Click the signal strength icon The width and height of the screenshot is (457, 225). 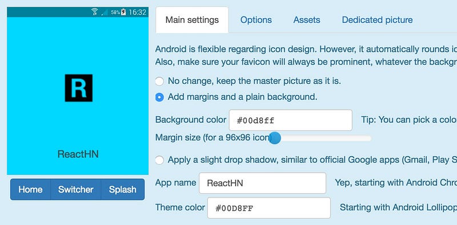pyautogui.click(x=105, y=12)
